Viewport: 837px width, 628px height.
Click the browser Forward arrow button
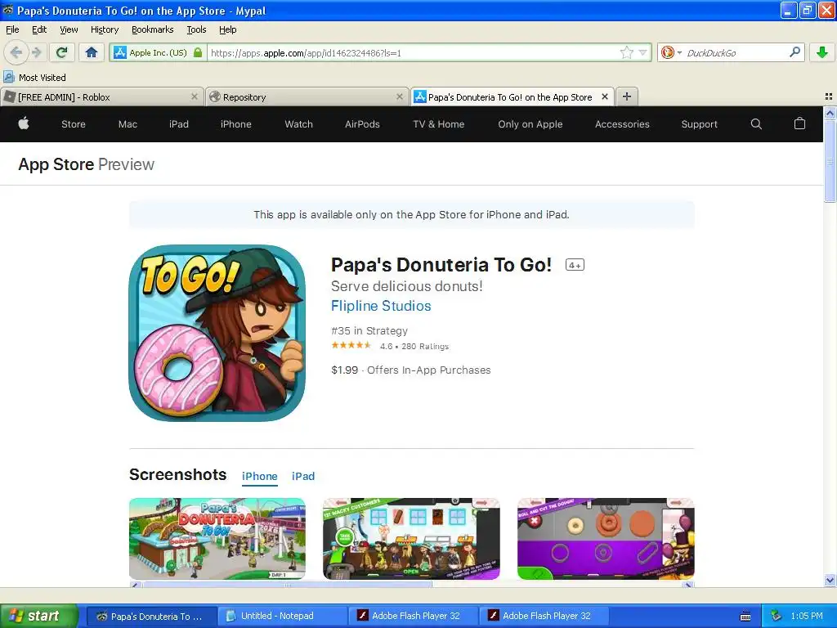coord(37,52)
